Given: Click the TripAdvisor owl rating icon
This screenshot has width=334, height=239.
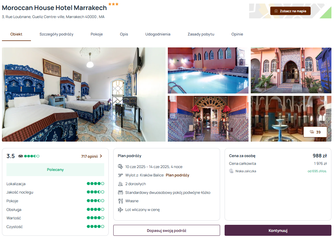Looking at the screenshot, I should [x=20, y=156].
